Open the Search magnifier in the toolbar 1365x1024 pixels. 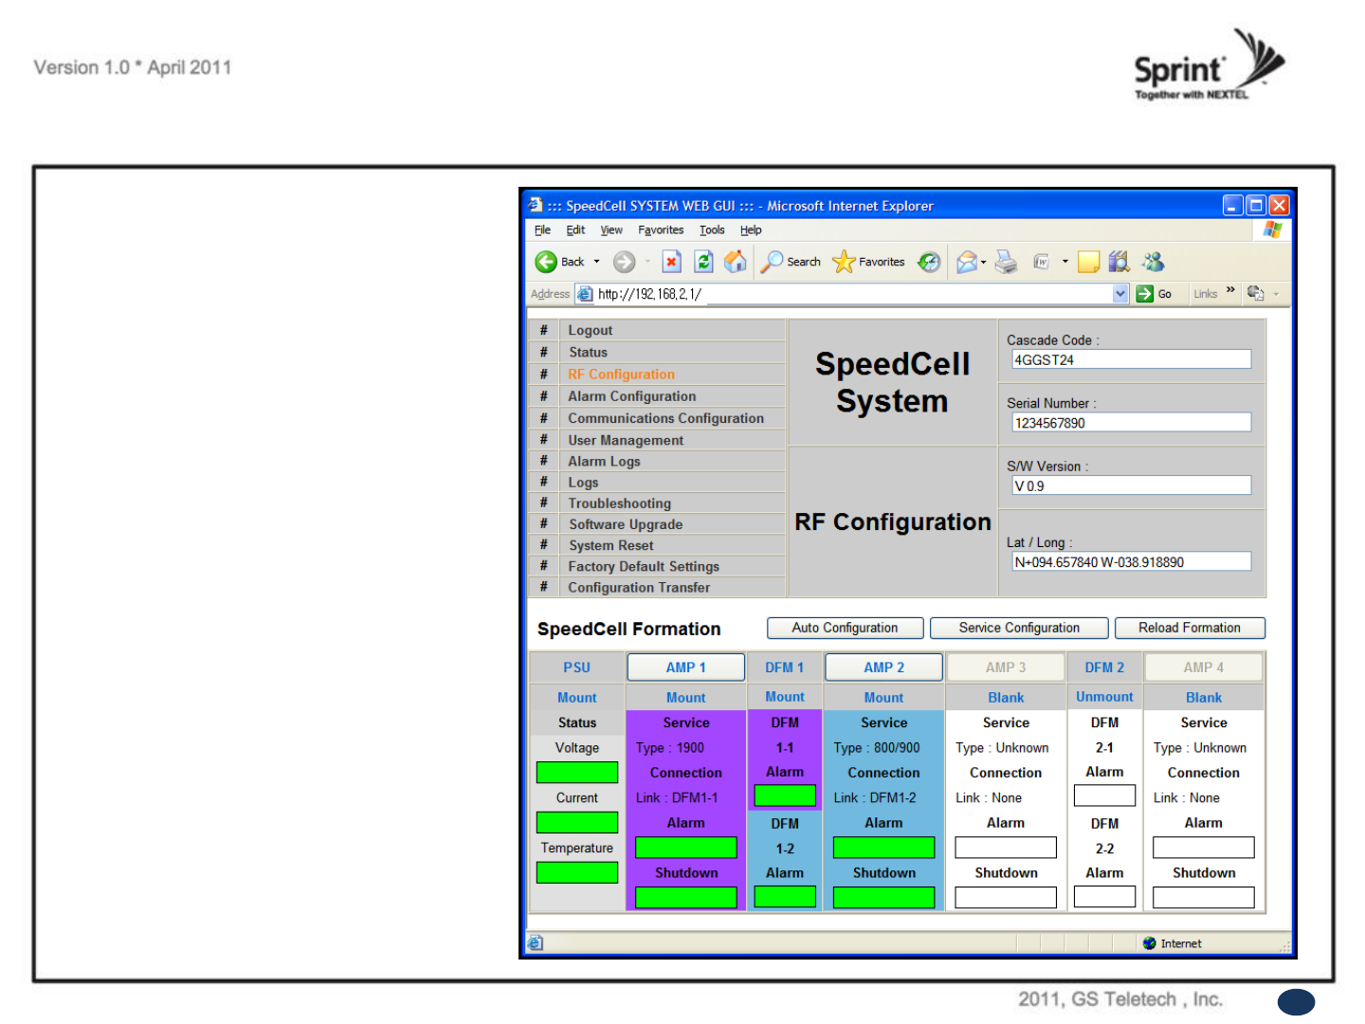click(773, 262)
